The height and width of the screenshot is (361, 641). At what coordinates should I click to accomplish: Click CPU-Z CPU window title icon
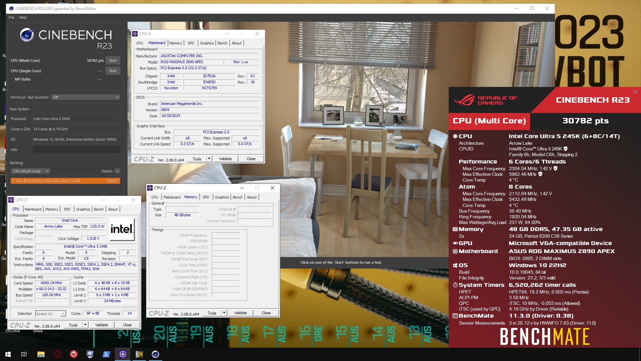coord(11,200)
